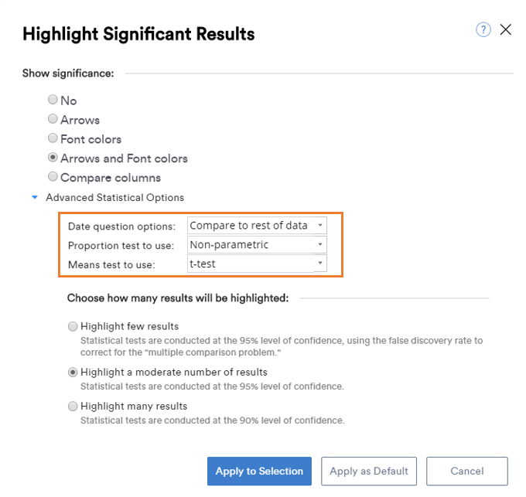Click the Non-parametric dropdown arrow
The height and width of the screenshot is (497, 526).
click(320, 244)
